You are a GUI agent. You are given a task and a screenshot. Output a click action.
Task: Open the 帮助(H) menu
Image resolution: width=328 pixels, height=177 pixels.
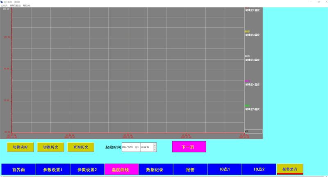27,5
